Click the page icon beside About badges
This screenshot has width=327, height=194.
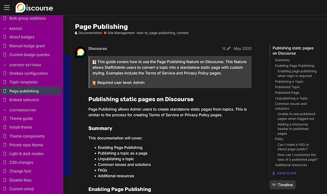coord(5,37)
